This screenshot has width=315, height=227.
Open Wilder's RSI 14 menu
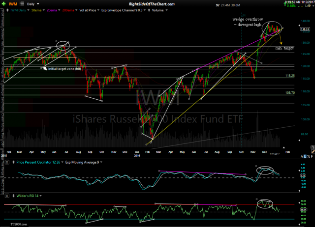[40, 196]
